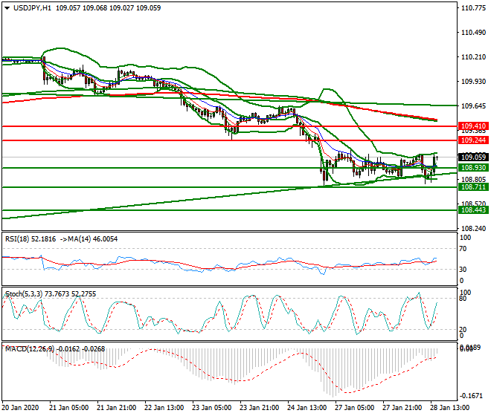Select the 27 Jan 21:00 time label
491x416 pixels.
coord(402,408)
